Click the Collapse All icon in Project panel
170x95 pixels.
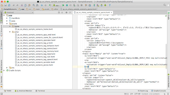(62, 12)
